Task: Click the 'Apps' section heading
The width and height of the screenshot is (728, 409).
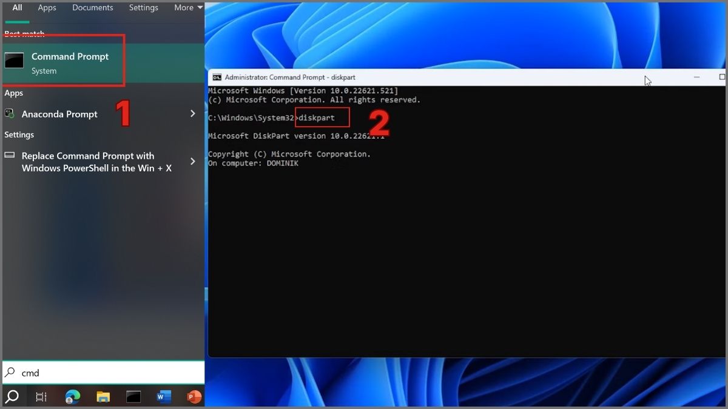Action: (x=13, y=93)
